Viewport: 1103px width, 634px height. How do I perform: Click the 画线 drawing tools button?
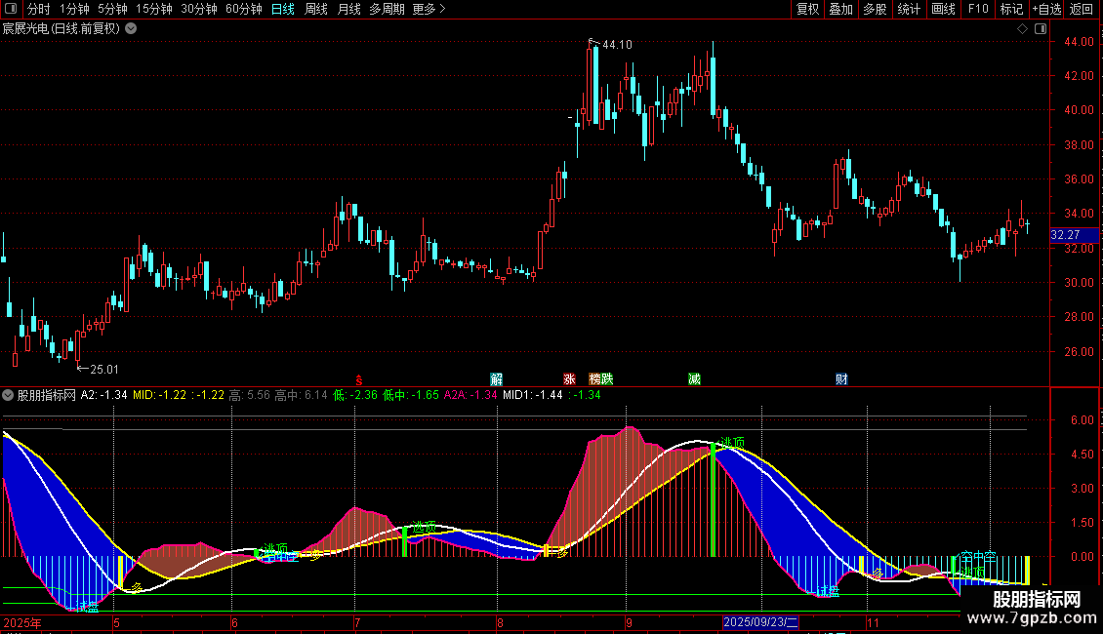[x=943, y=10]
